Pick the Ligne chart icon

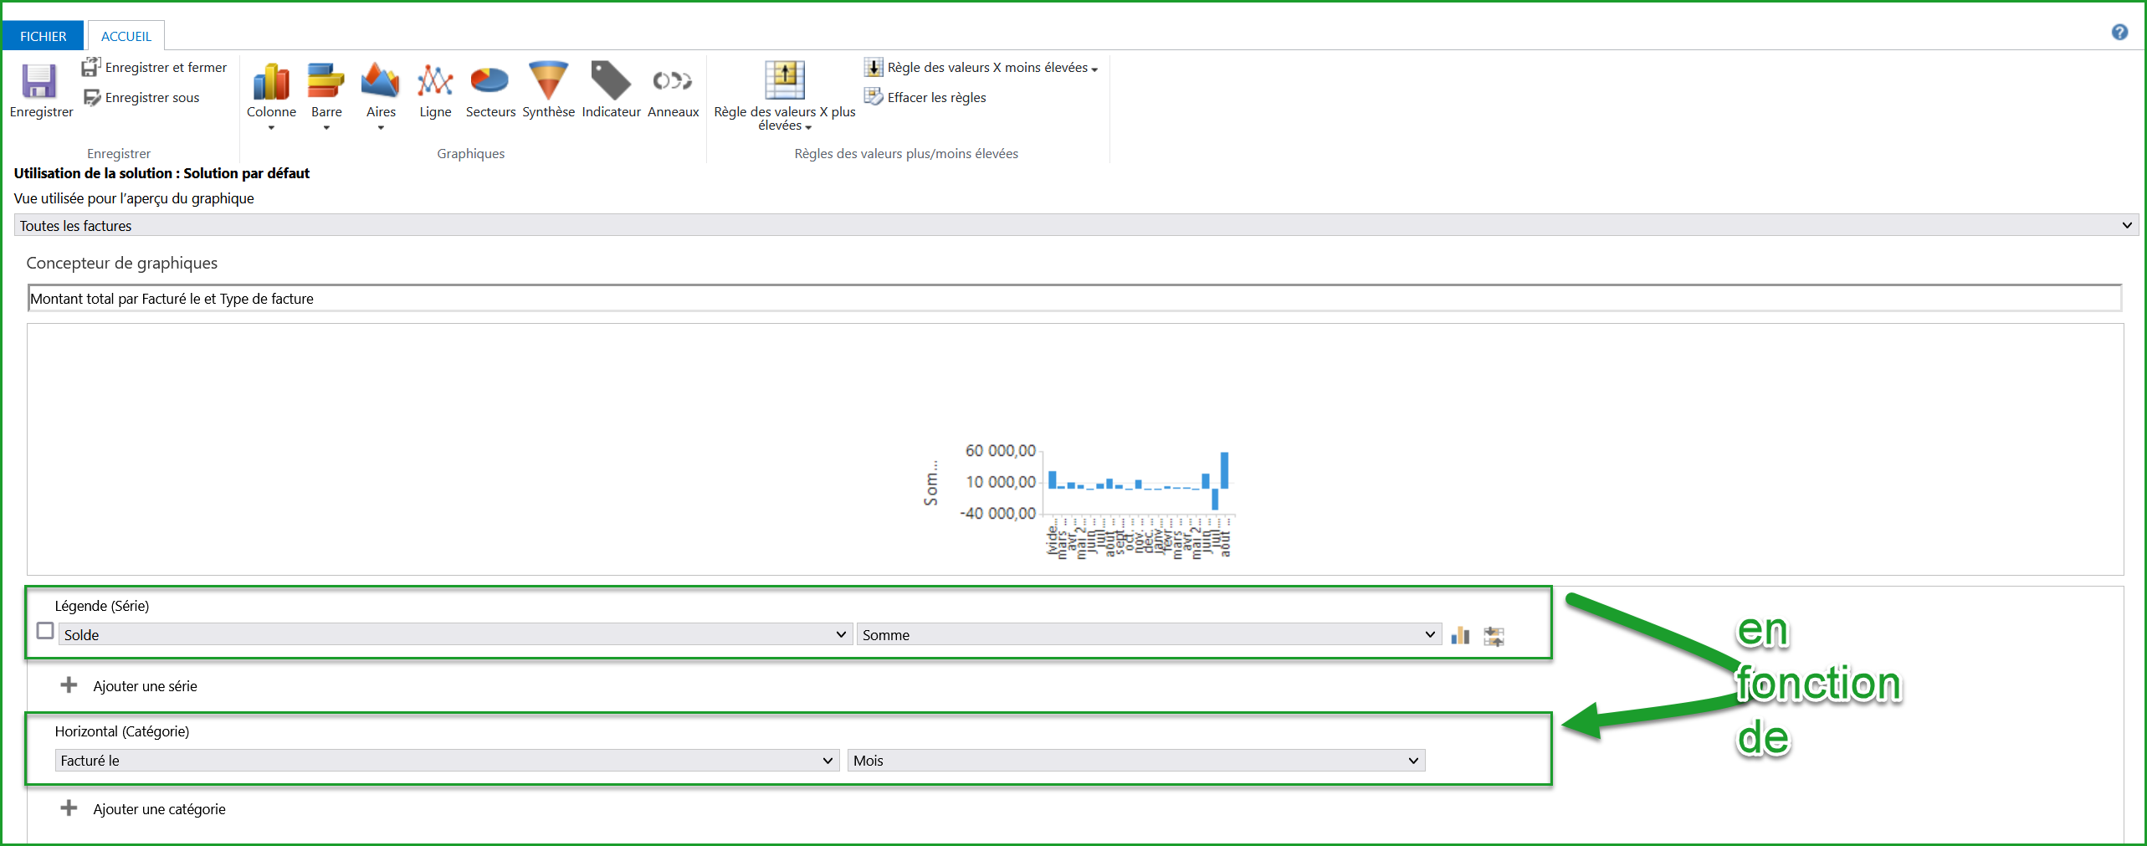(x=435, y=82)
